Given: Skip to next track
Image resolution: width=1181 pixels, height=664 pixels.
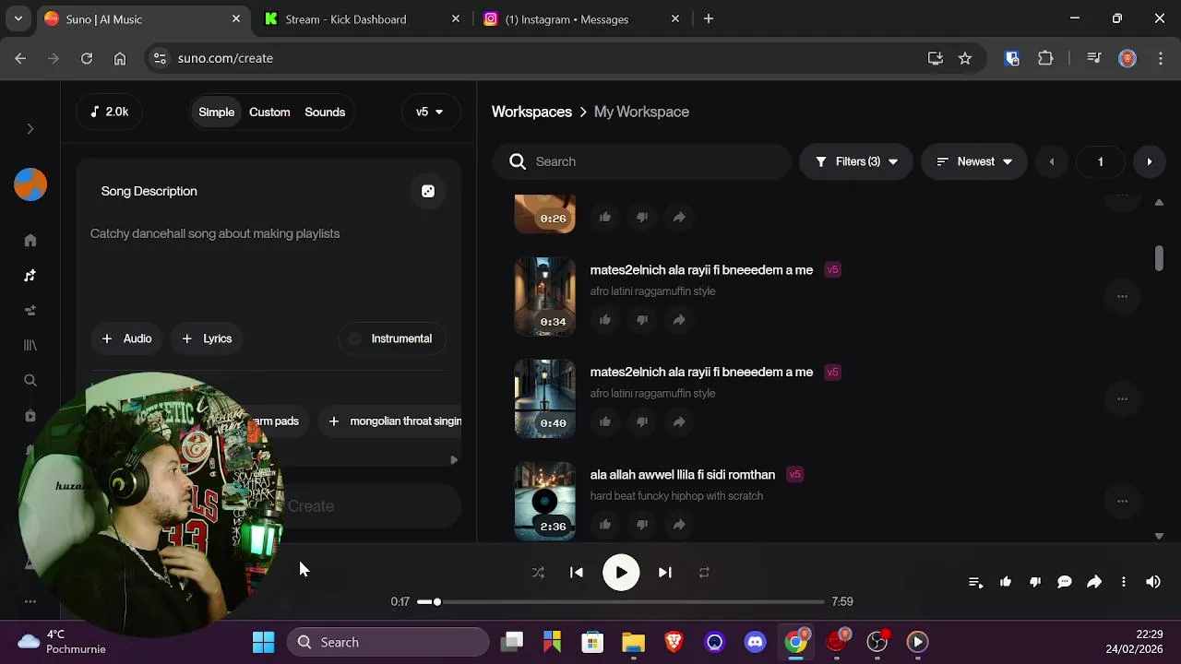Looking at the screenshot, I should (x=664, y=573).
